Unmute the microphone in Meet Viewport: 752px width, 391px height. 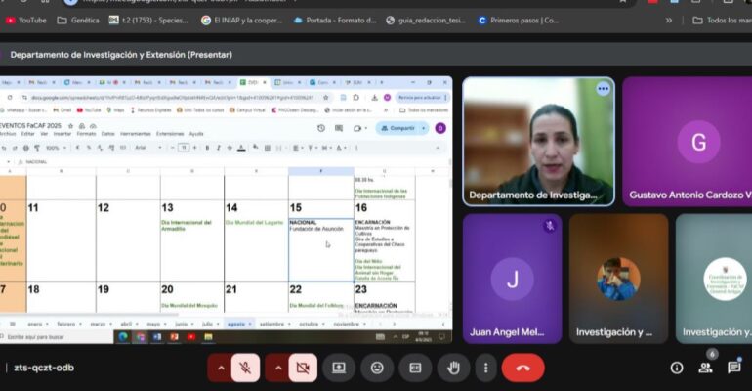point(245,368)
